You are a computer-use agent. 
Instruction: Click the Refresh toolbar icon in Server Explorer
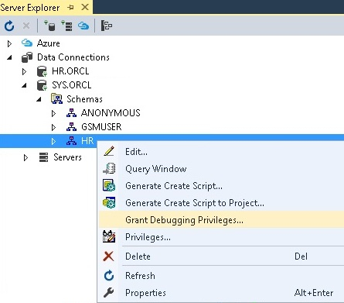(x=9, y=26)
